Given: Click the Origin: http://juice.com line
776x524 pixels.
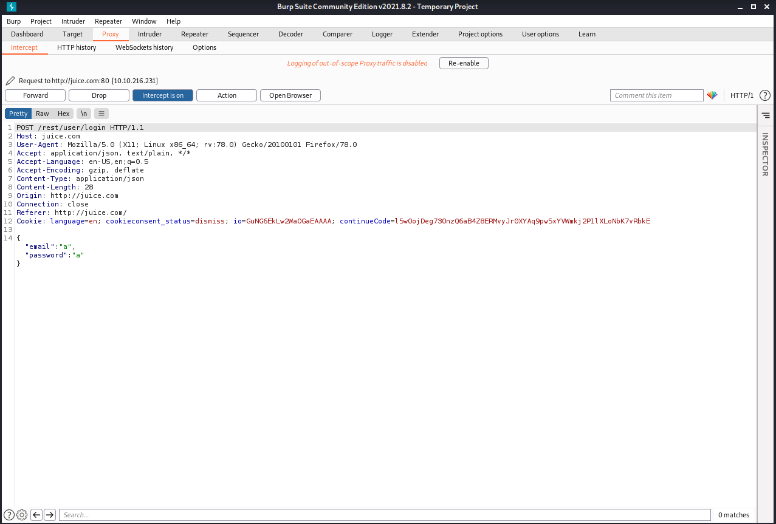Looking at the screenshot, I should 67,196.
